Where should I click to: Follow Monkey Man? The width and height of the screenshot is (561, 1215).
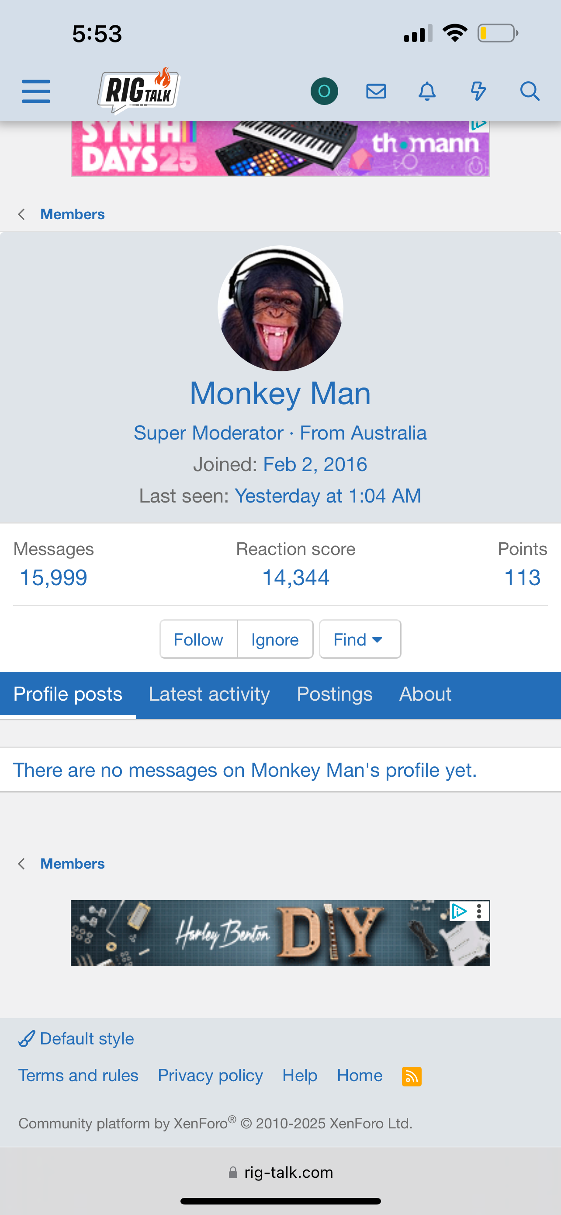[x=198, y=639]
